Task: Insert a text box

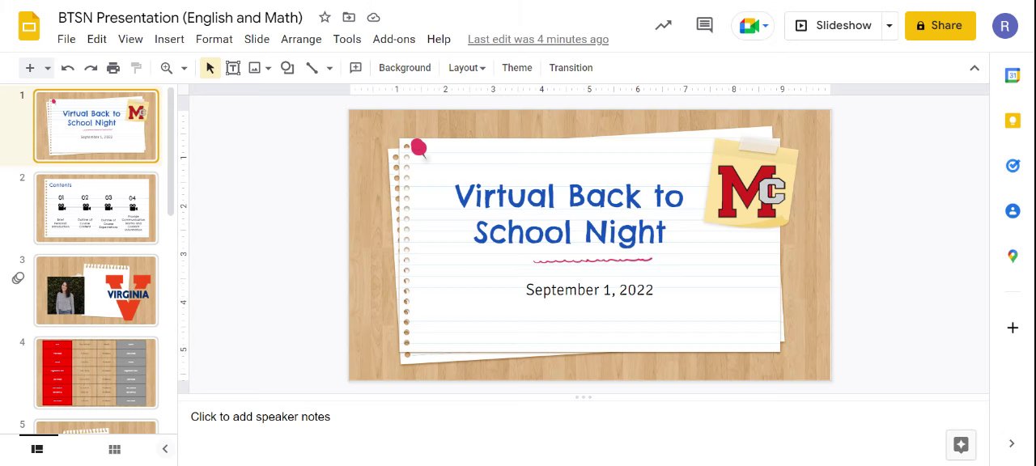Action: point(233,68)
